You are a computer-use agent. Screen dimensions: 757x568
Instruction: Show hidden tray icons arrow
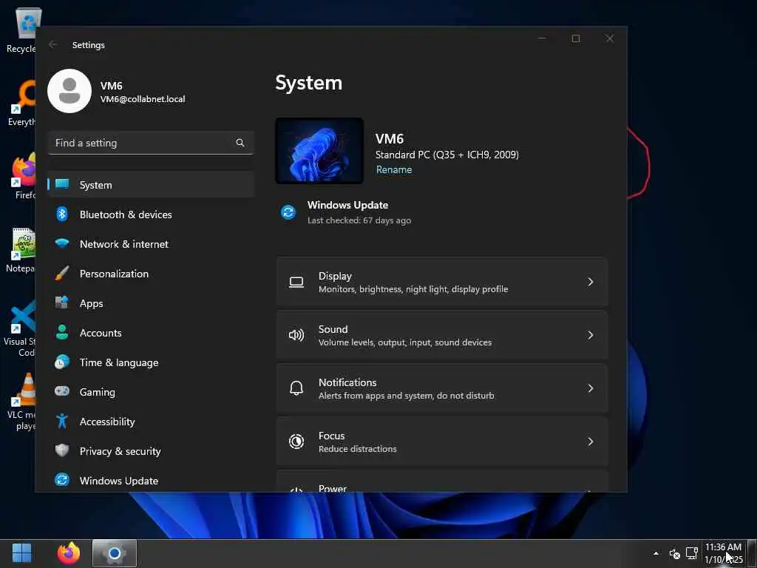[x=656, y=553]
